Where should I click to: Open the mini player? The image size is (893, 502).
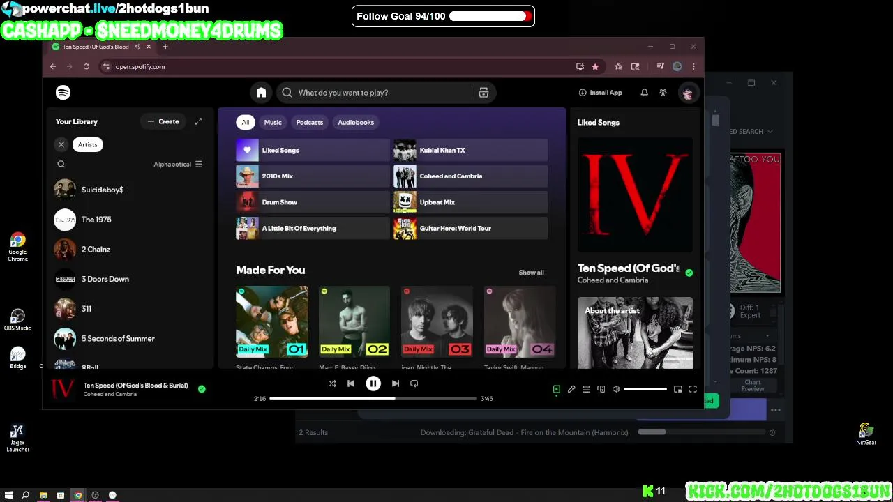click(x=677, y=389)
